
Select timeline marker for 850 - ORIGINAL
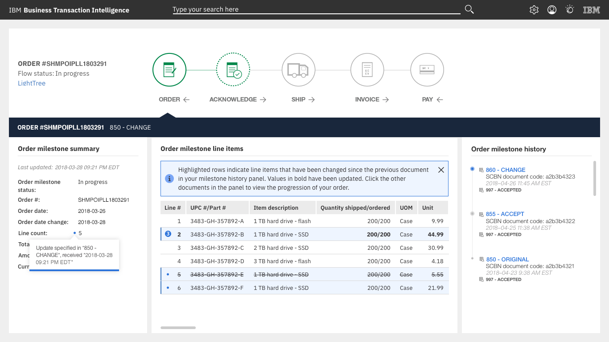point(472,258)
